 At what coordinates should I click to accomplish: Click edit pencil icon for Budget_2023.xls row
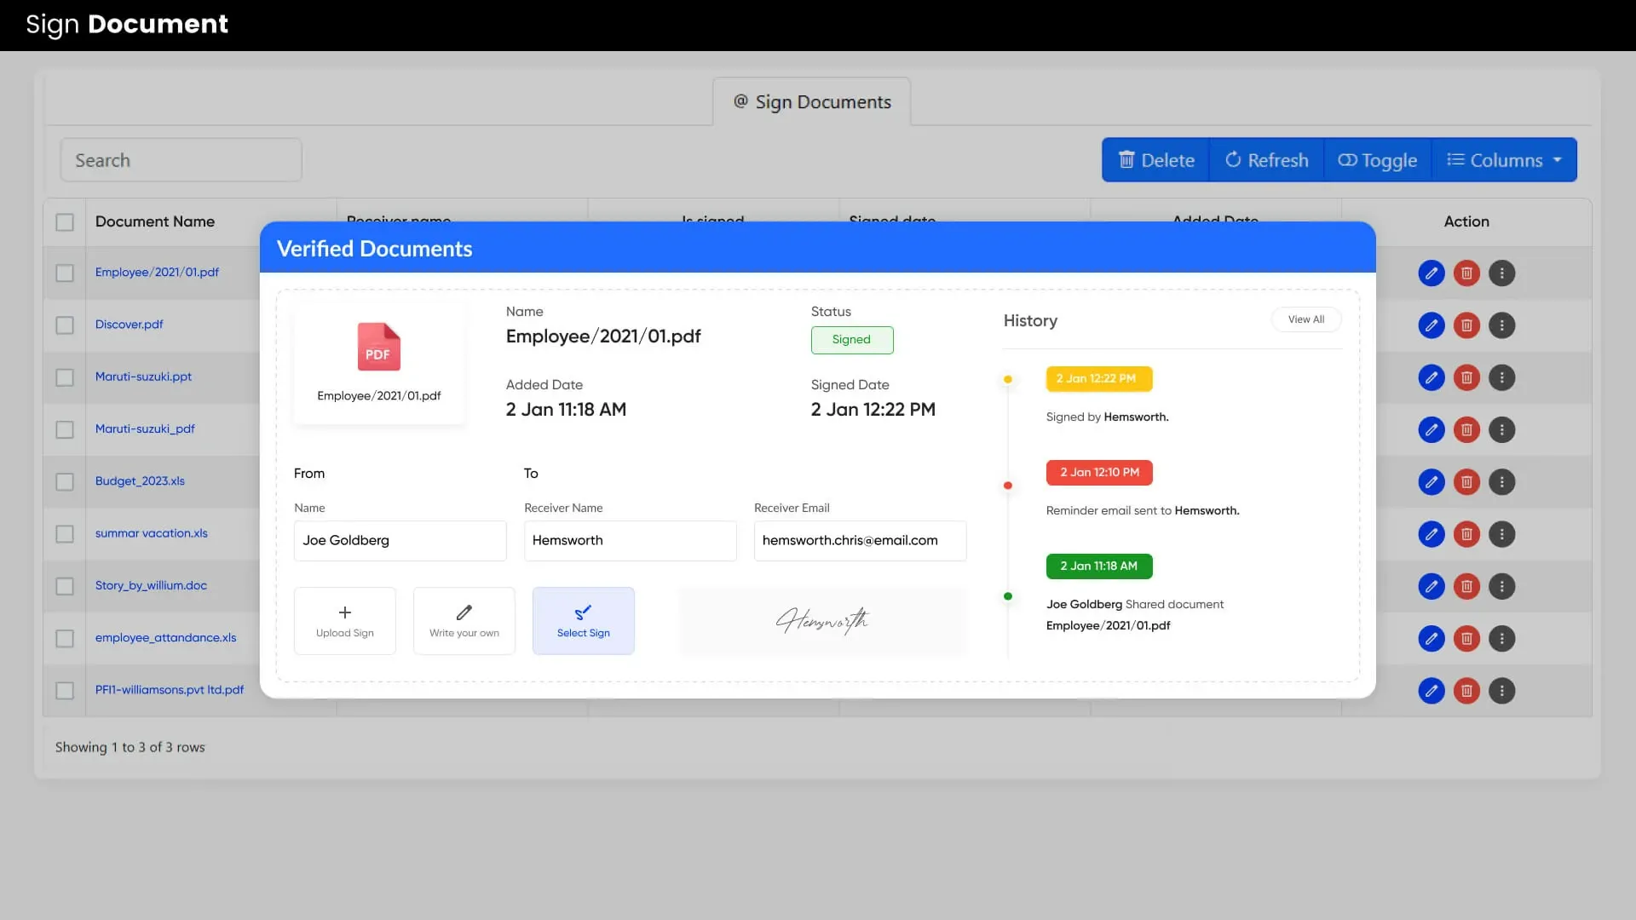click(x=1431, y=482)
